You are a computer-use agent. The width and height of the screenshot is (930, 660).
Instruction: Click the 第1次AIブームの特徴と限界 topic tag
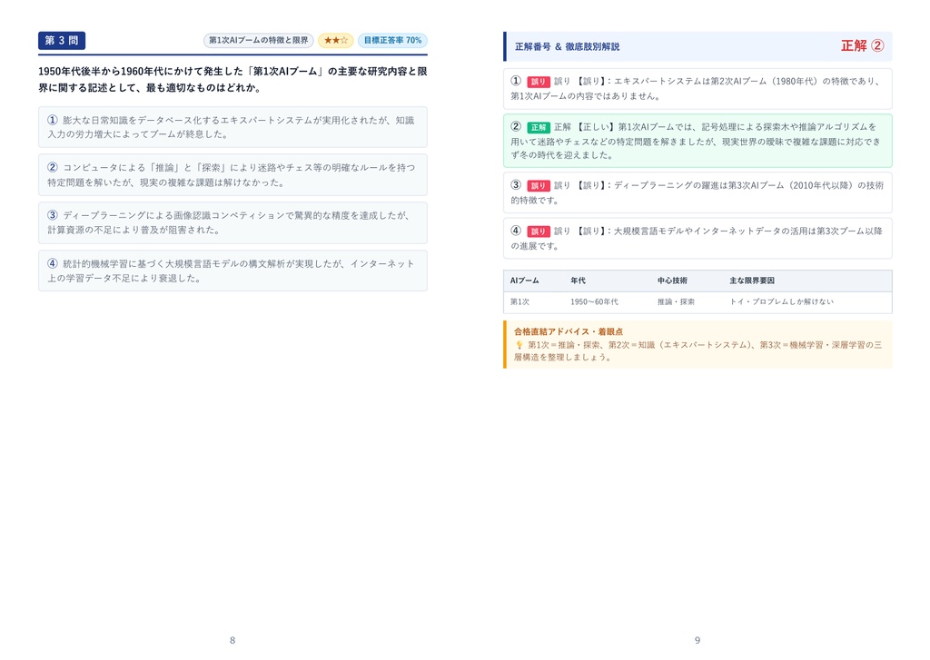coord(258,40)
